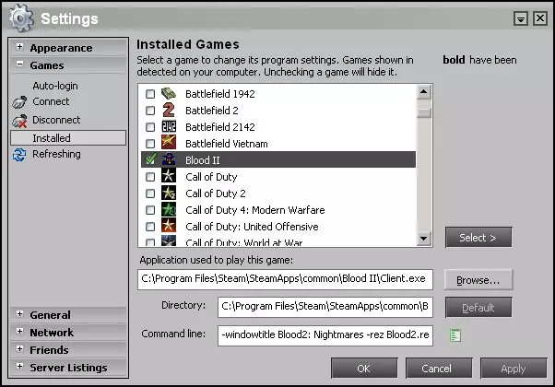Click the application path field with Client.exe

(x=285, y=279)
